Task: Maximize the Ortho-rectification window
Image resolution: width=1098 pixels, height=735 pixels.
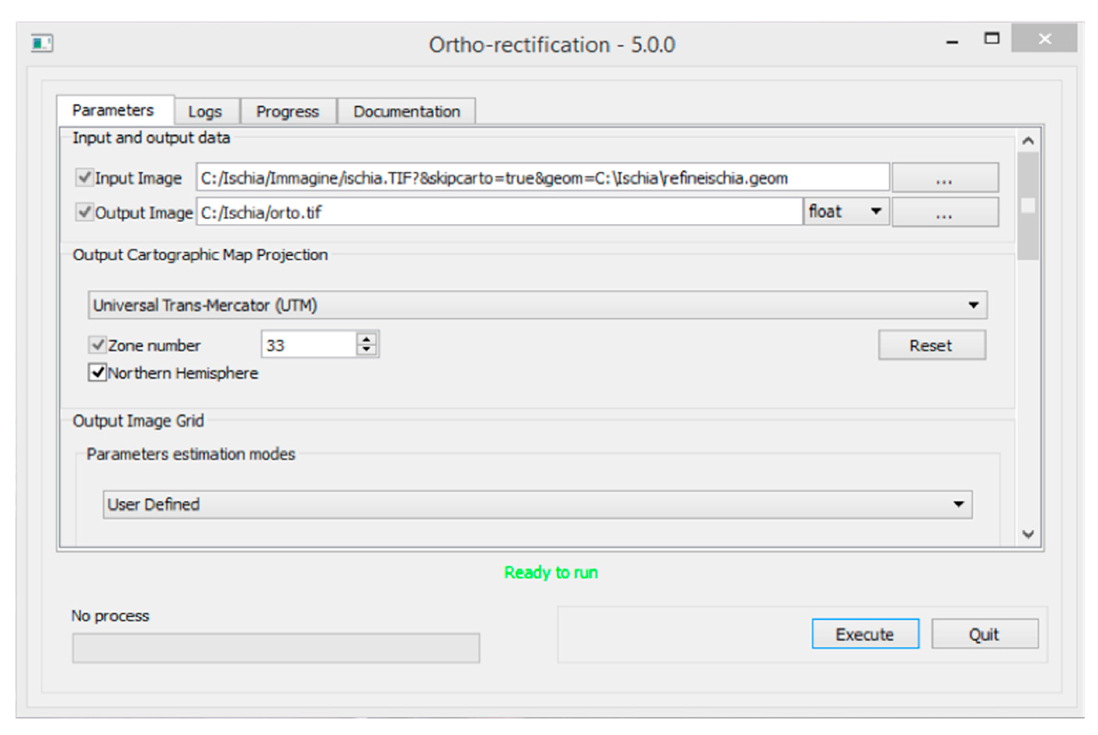Action: pos(991,39)
